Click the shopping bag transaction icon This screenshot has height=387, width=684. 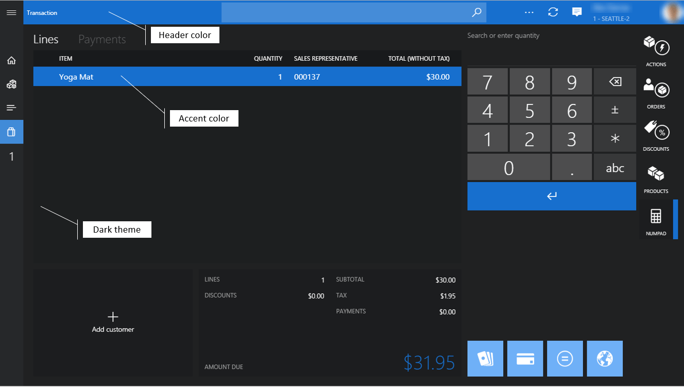[x=11, y=132]
